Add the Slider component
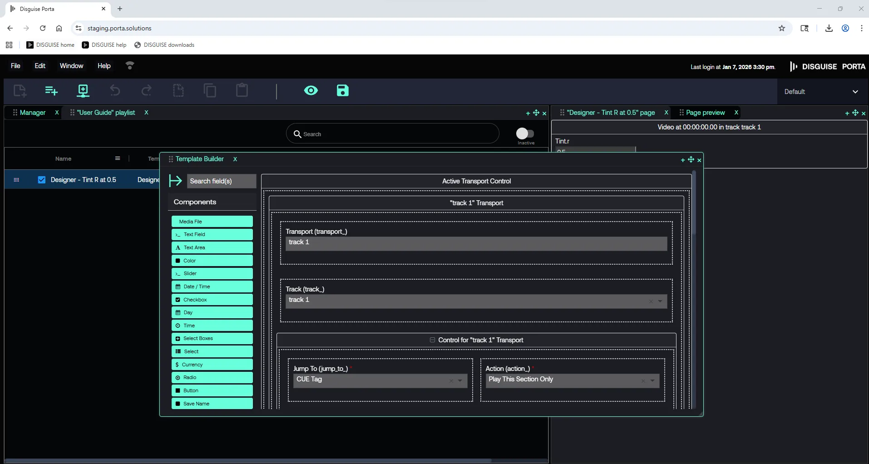 coord(212,274)
